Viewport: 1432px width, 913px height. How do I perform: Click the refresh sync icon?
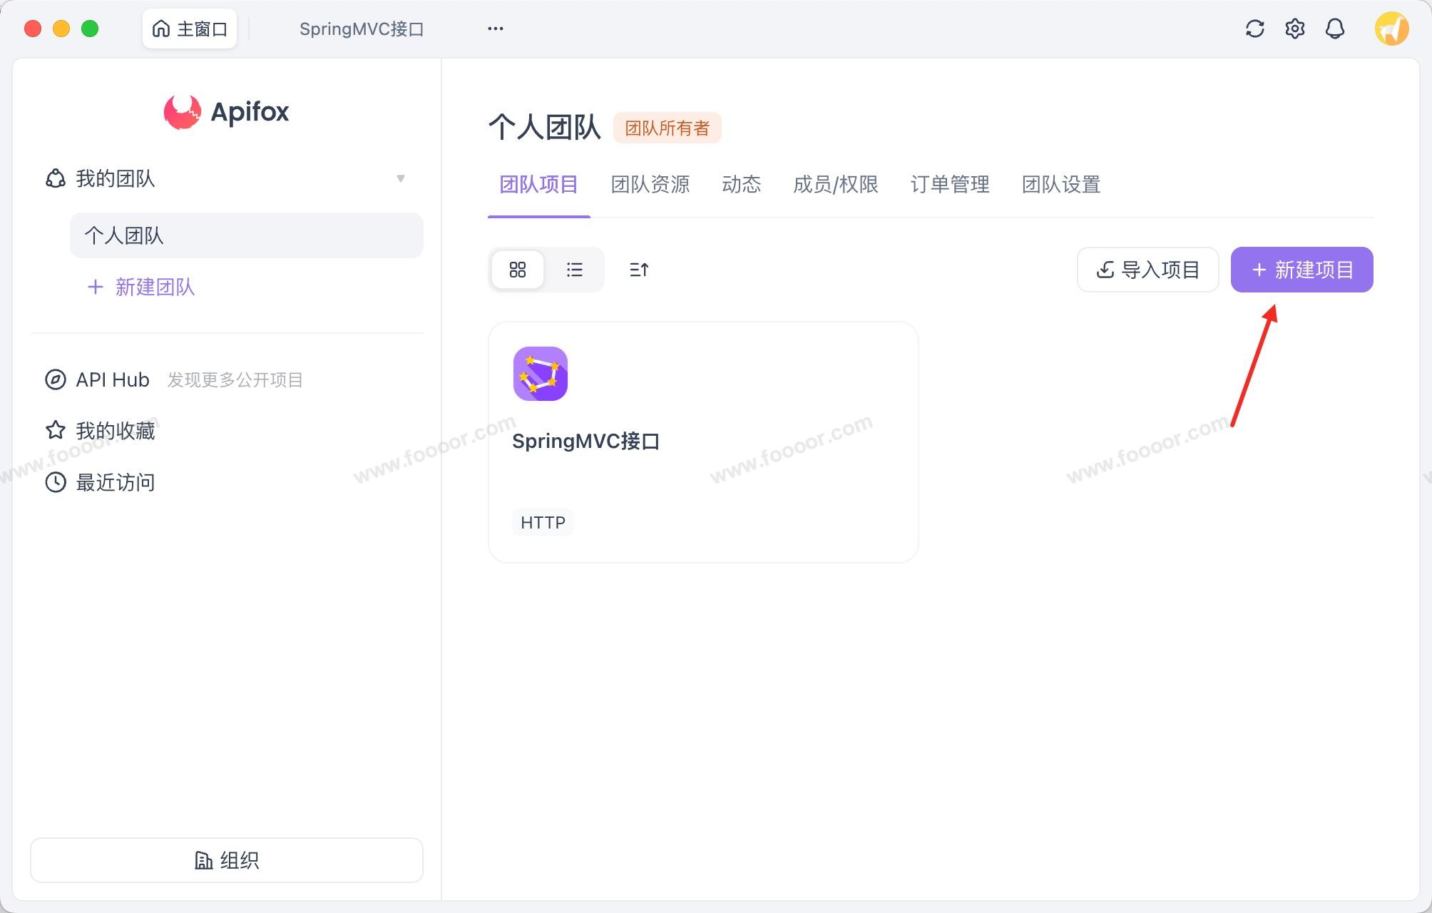1254,29
